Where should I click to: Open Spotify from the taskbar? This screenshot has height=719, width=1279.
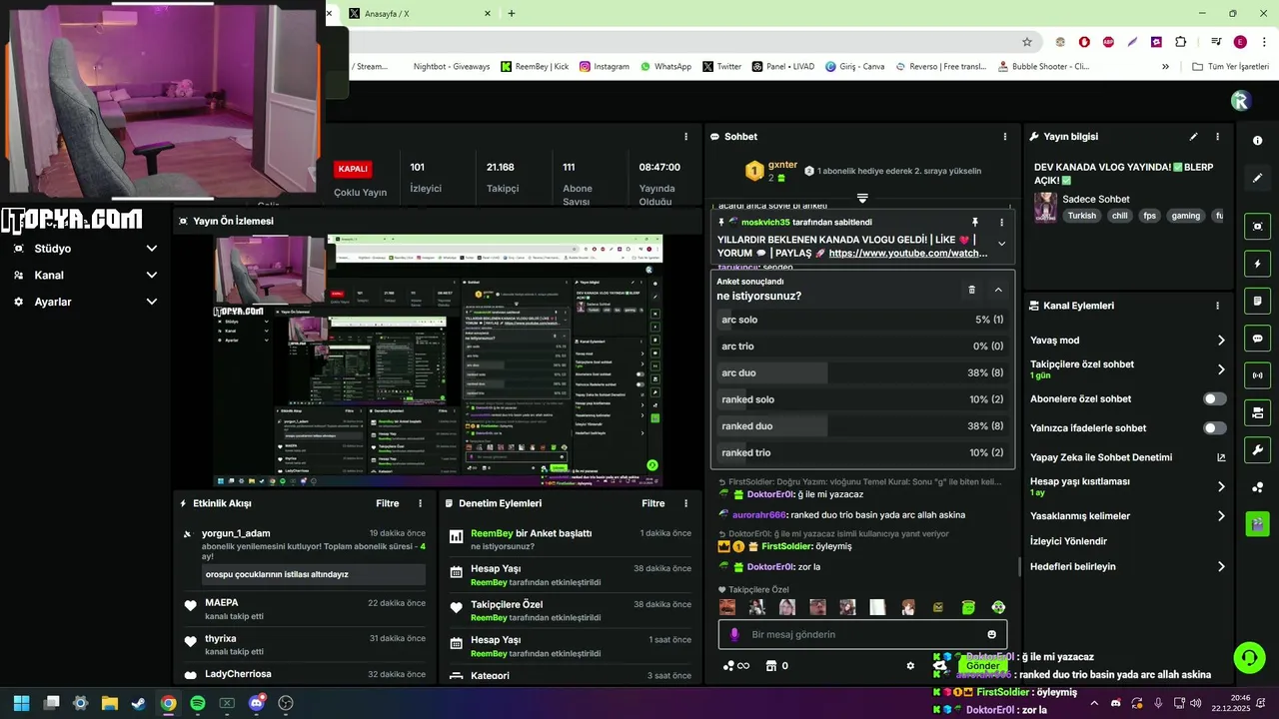click(198, 703)
